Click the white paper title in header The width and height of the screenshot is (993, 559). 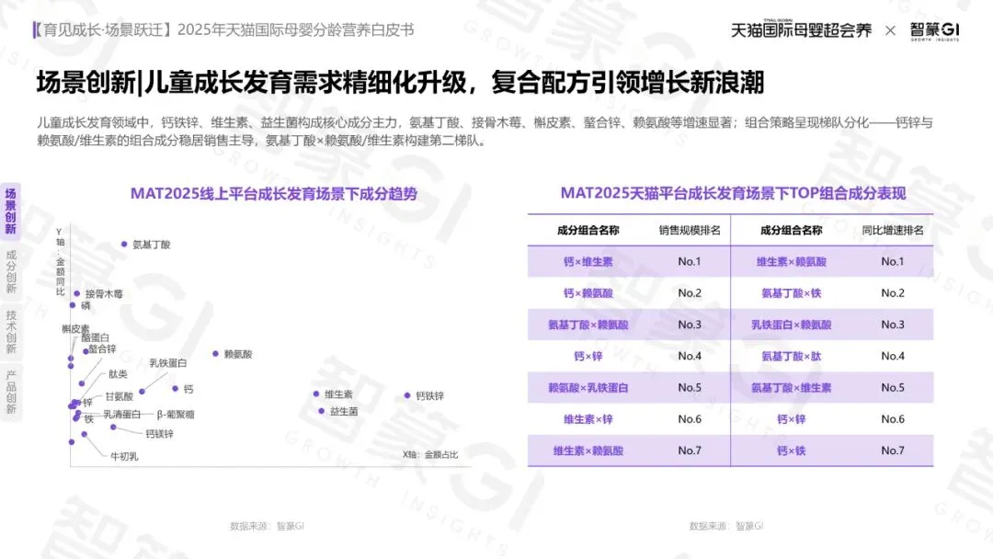click(223, 29)
